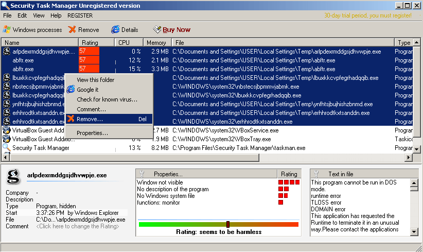
Task: Click the Properties... panel header
Action: coord(206,174)
